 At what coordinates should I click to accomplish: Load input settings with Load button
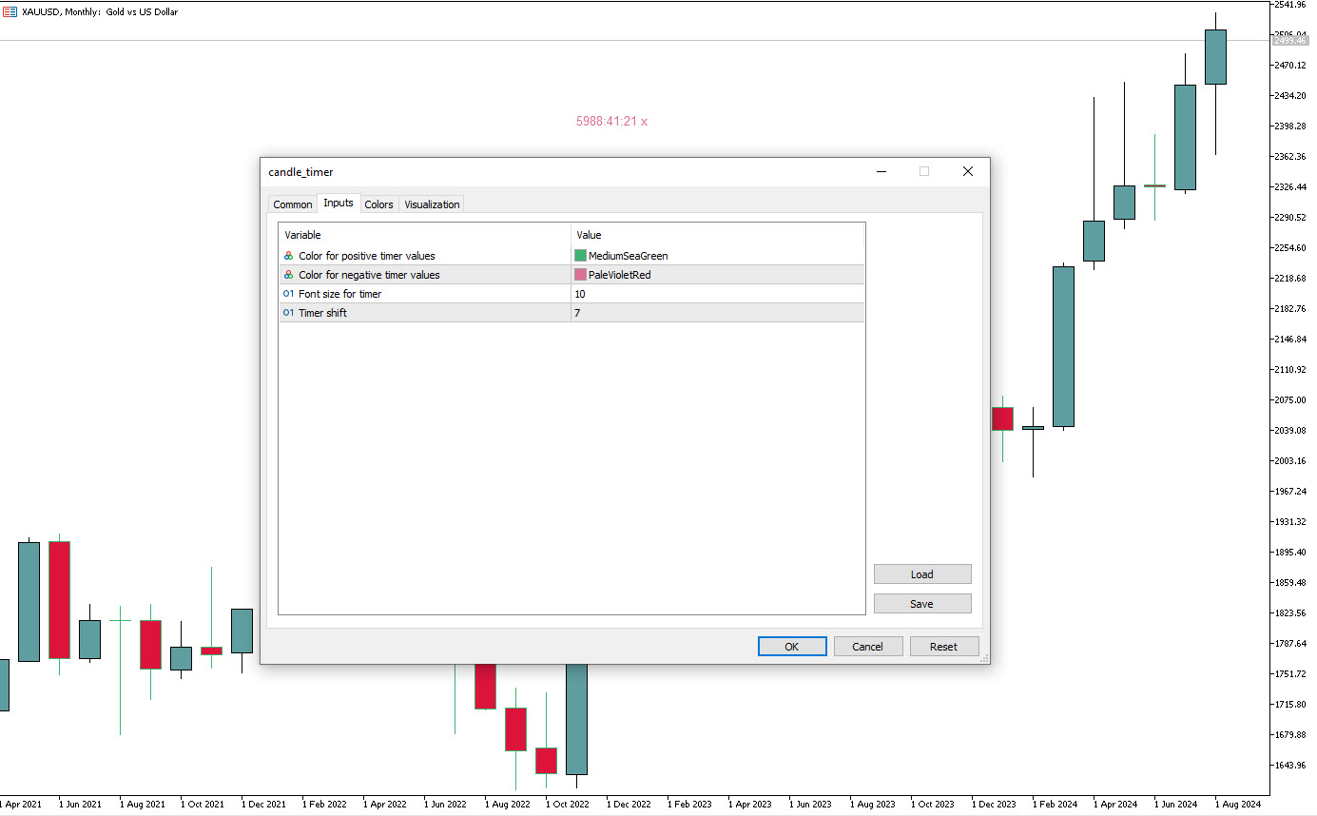pos(921,574)
